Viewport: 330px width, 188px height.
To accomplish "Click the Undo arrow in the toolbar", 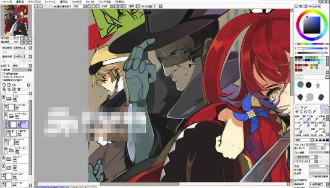I will [36, 7].
